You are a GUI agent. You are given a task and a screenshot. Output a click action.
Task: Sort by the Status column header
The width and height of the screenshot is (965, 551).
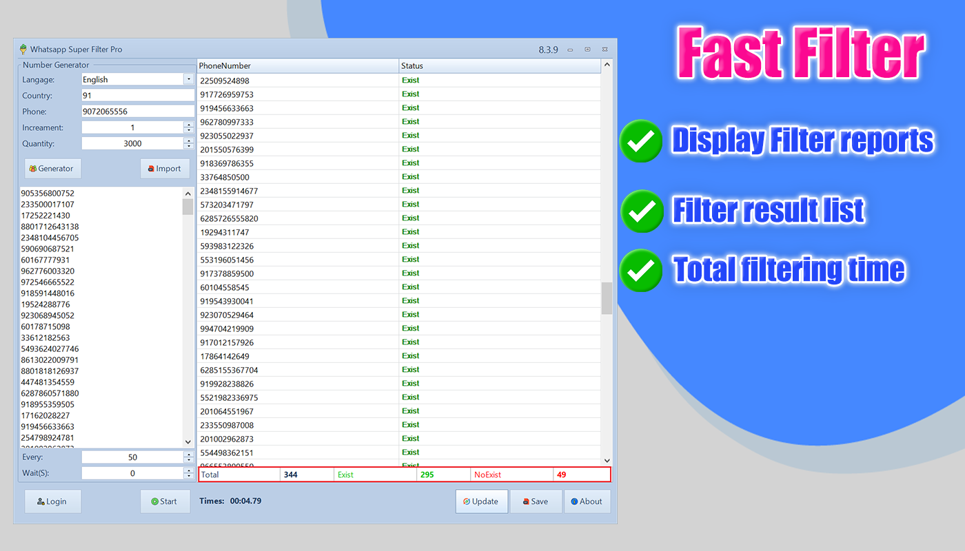500,66
